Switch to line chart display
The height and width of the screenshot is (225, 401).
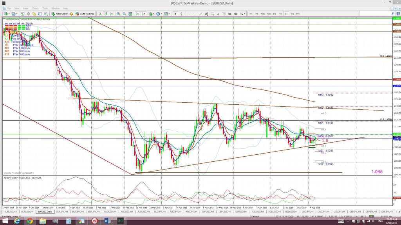112,14
